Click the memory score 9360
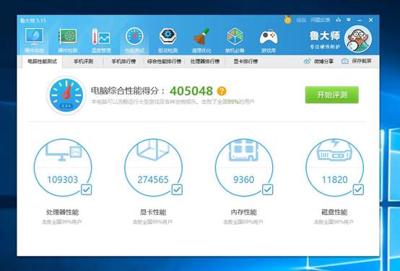The image size is (400, 271). tap(243, 179)
